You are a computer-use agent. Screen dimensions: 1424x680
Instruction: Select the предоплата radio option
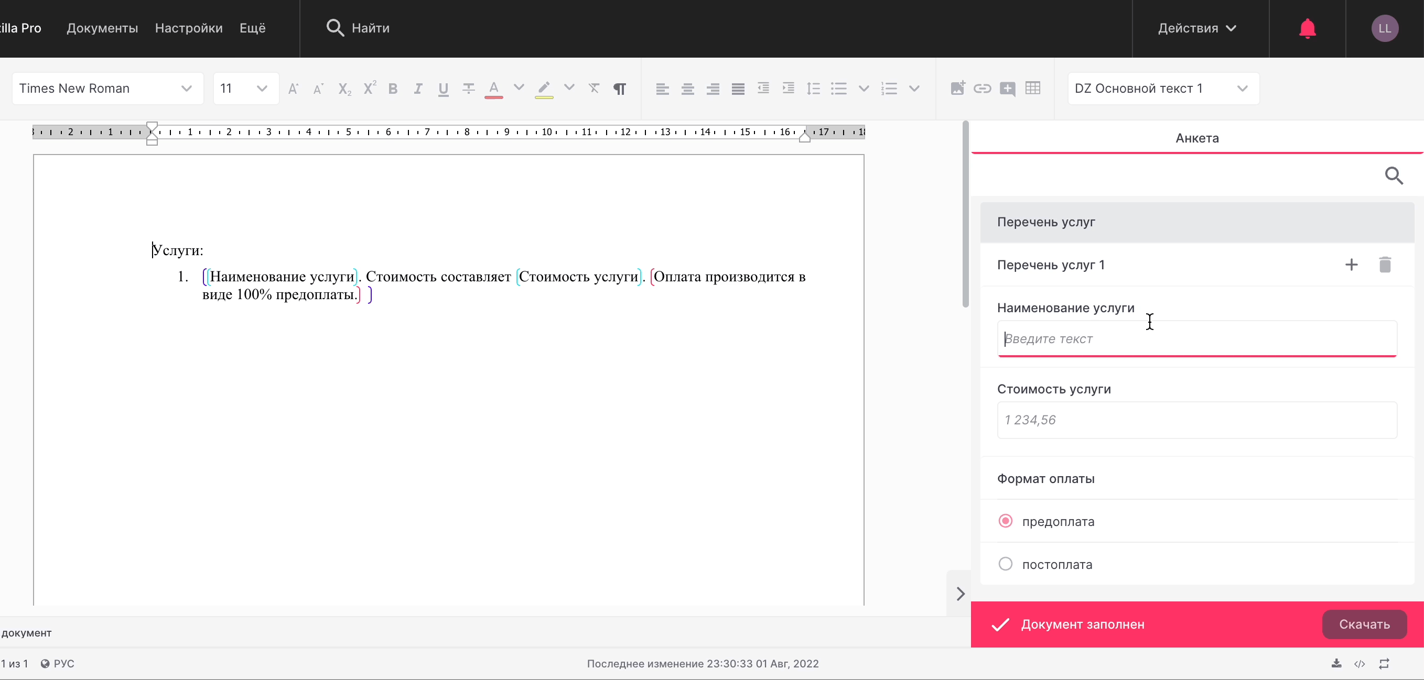[1006, 521]
